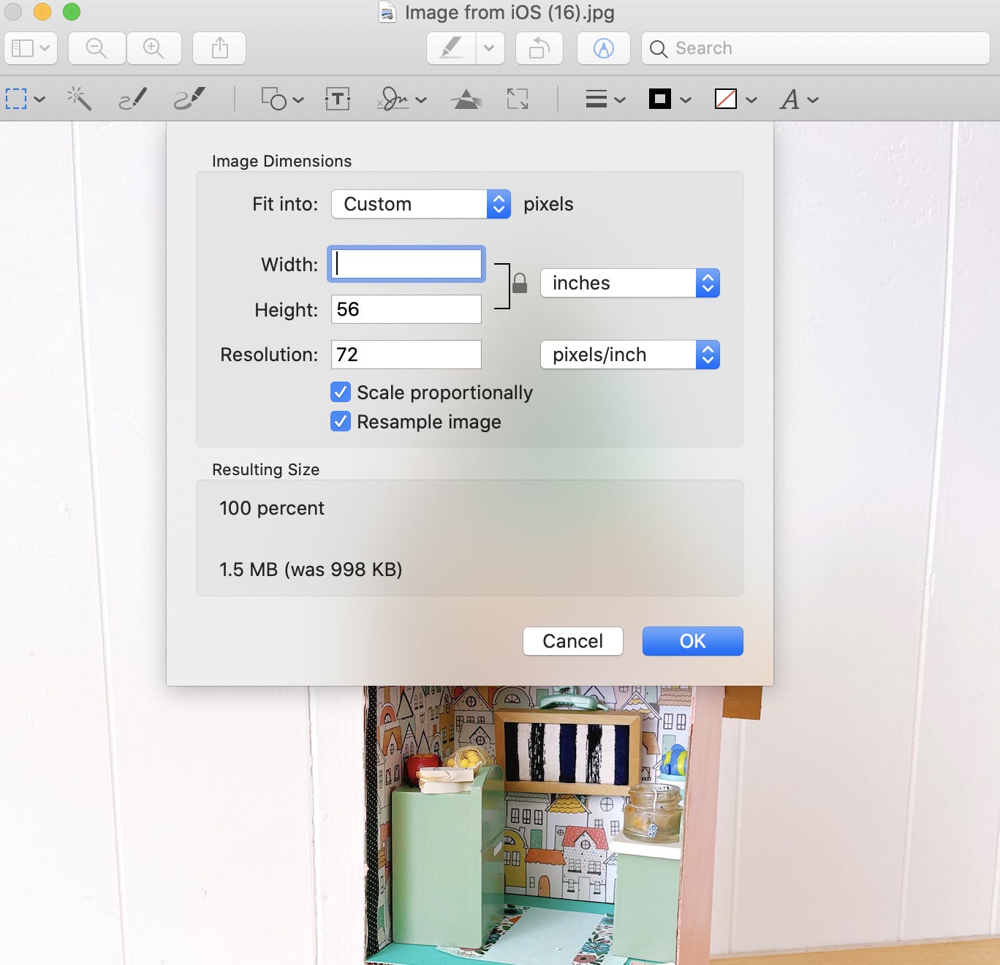Choose the Sketch tool
The image size is (1000, 965).
pyautogui.click(x=132, y=99)
